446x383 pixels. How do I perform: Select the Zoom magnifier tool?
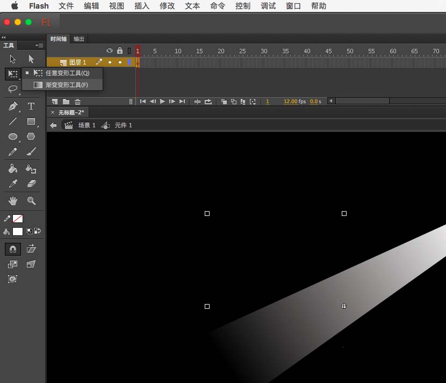tap(31, 201)
